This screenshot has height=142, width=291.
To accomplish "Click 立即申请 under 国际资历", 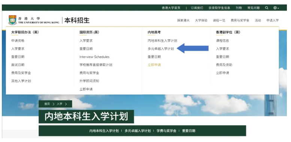I will 86,89.
